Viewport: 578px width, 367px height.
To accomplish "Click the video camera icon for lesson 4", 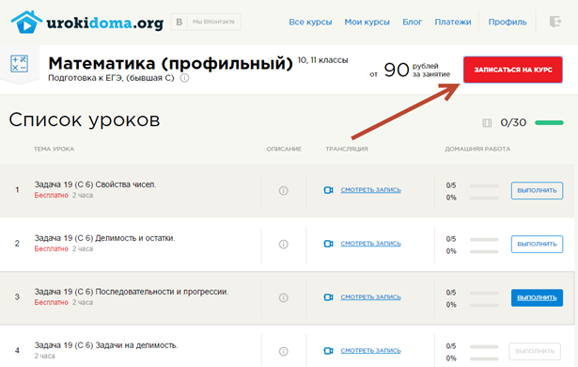I will (328, 351).
